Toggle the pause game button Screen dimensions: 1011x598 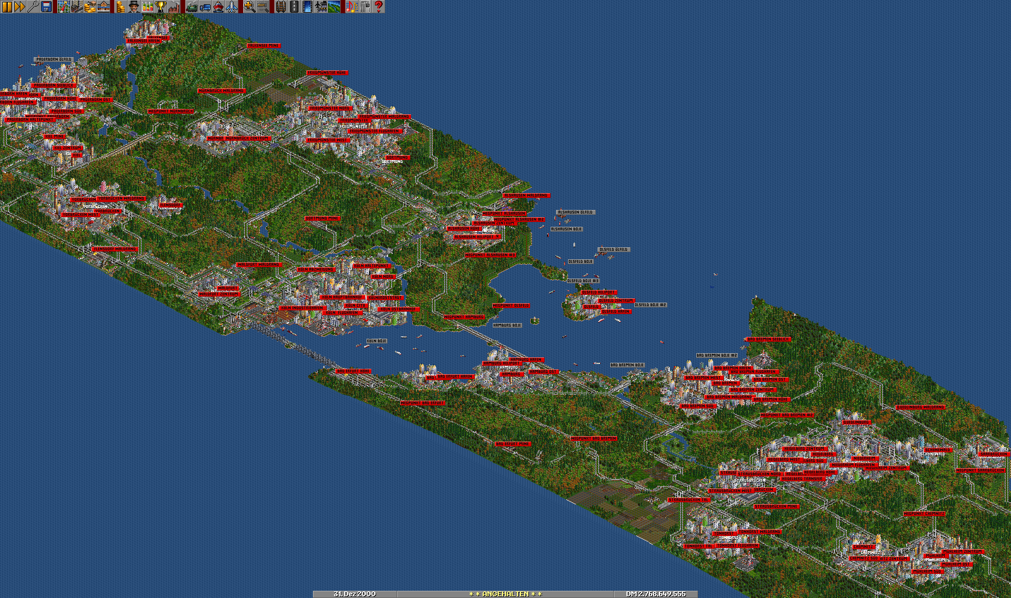[7, 7]
